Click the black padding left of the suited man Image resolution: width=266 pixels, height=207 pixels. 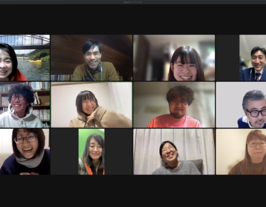click(228, 58)
